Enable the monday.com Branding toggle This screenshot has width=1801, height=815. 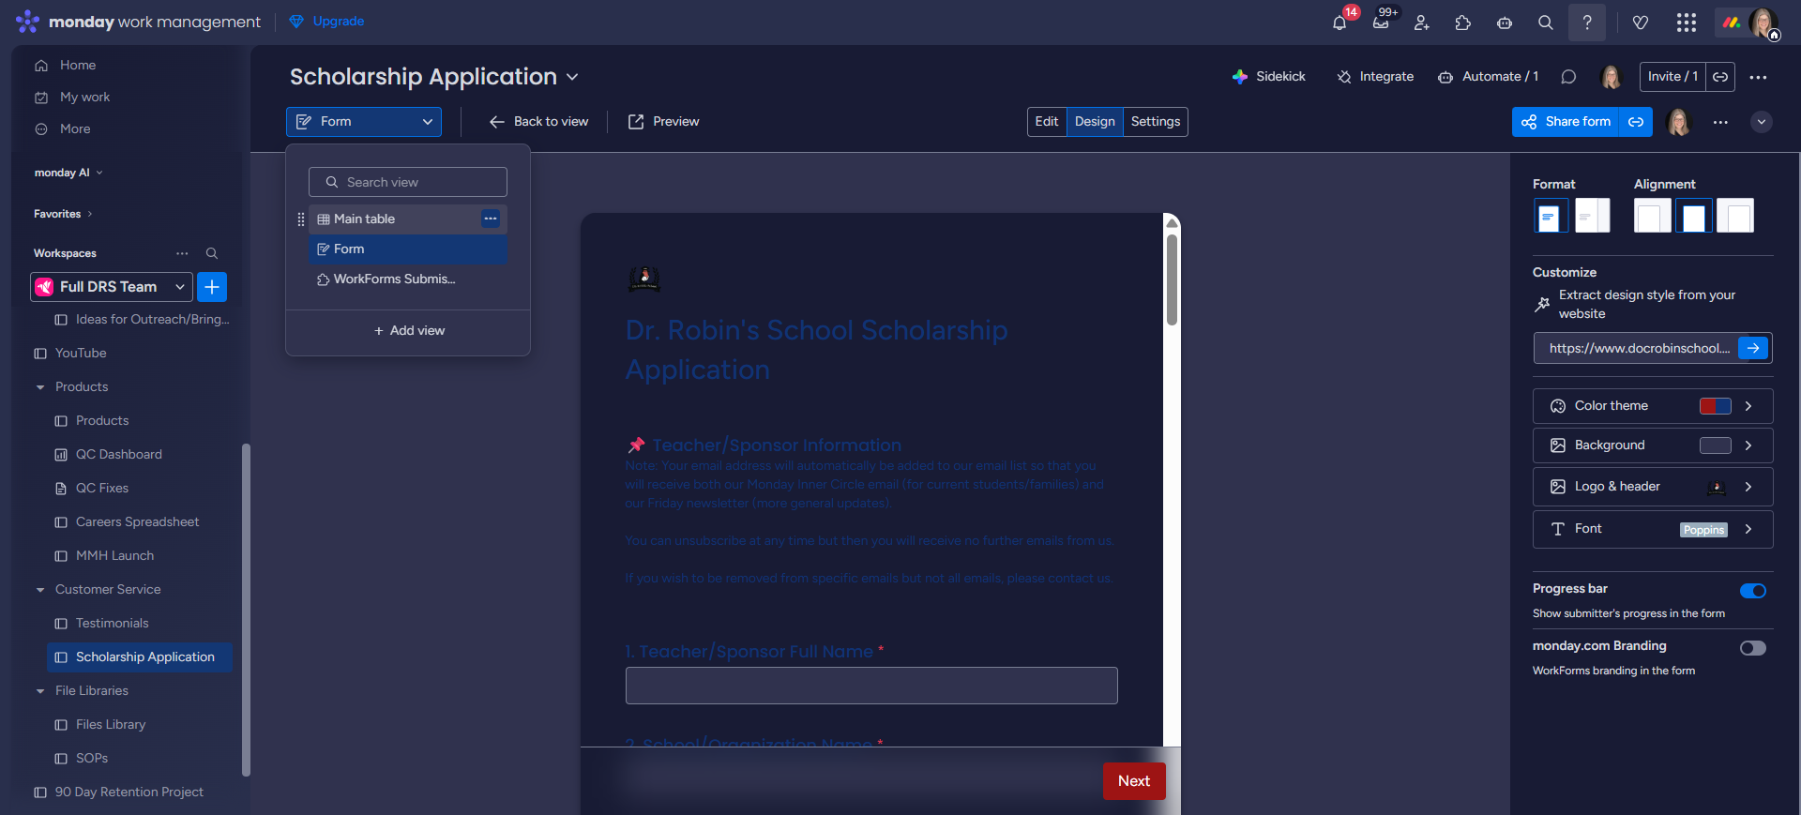point(1753,648)
